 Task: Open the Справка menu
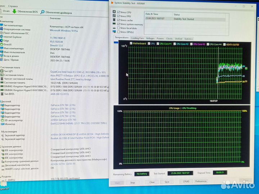[x=13, y=6]
